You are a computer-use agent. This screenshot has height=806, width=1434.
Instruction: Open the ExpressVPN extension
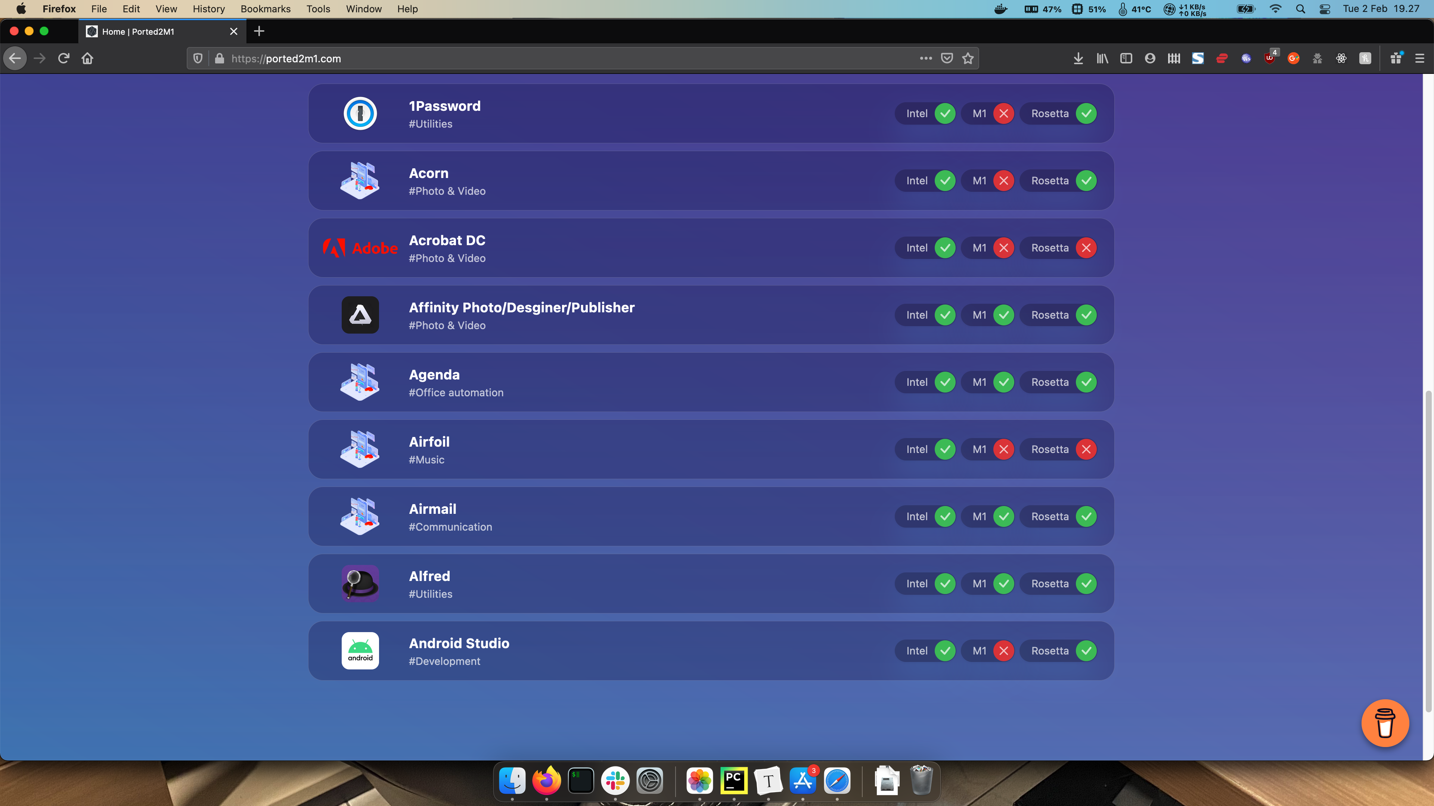point(1223,59)
